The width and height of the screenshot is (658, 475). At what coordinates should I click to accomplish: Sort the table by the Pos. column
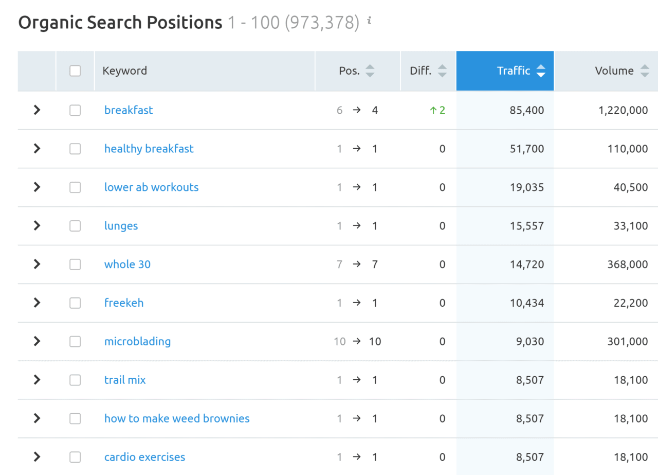(370, 71)
